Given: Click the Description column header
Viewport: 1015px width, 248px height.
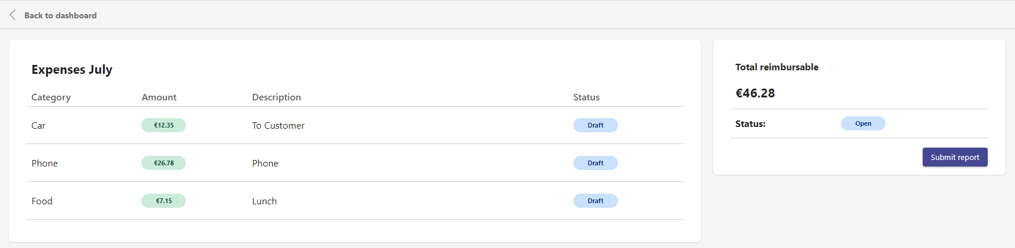Looking at the screenshot, I should pos(276,97).
